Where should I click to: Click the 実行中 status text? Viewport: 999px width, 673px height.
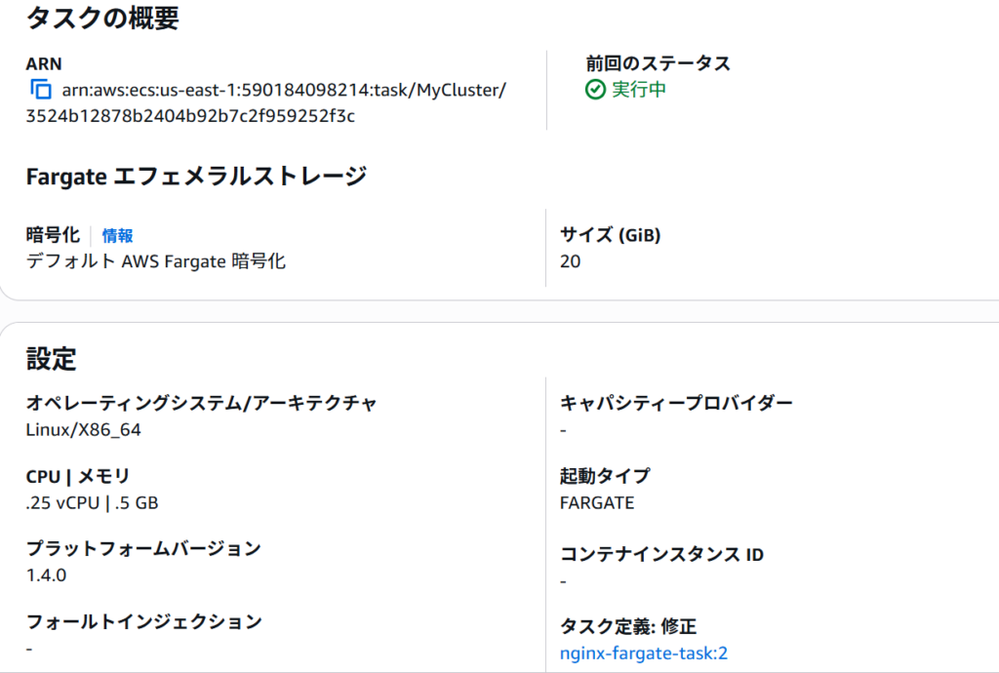(x=639, y=90)
